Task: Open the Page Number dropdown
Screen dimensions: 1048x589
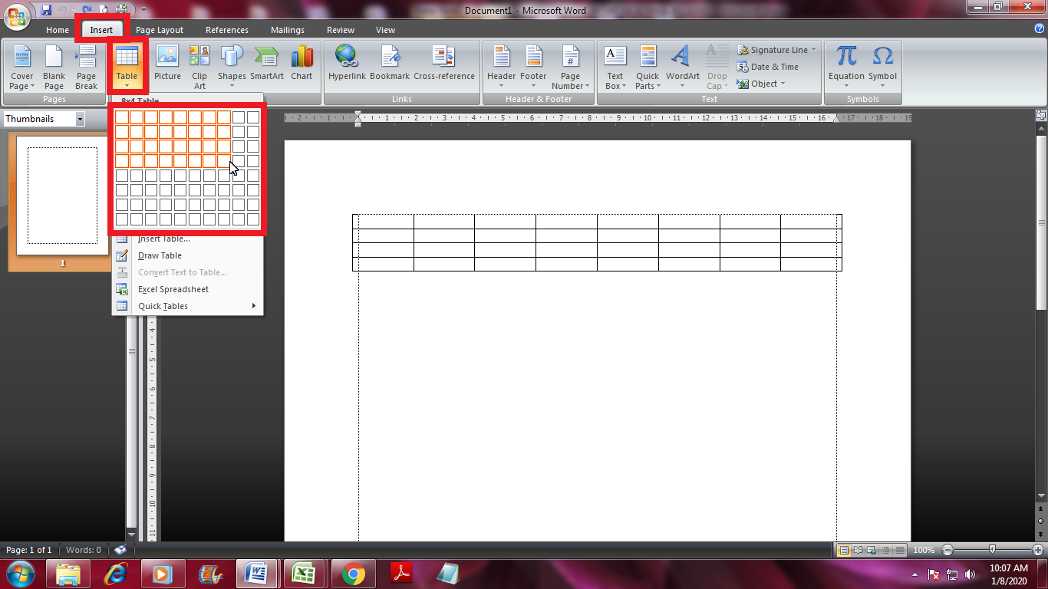Action: coord(570,68)
